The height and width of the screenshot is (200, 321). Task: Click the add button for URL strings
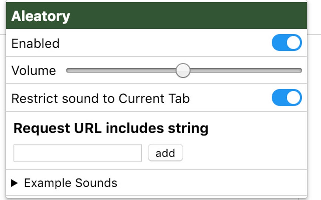click(165, 153)
